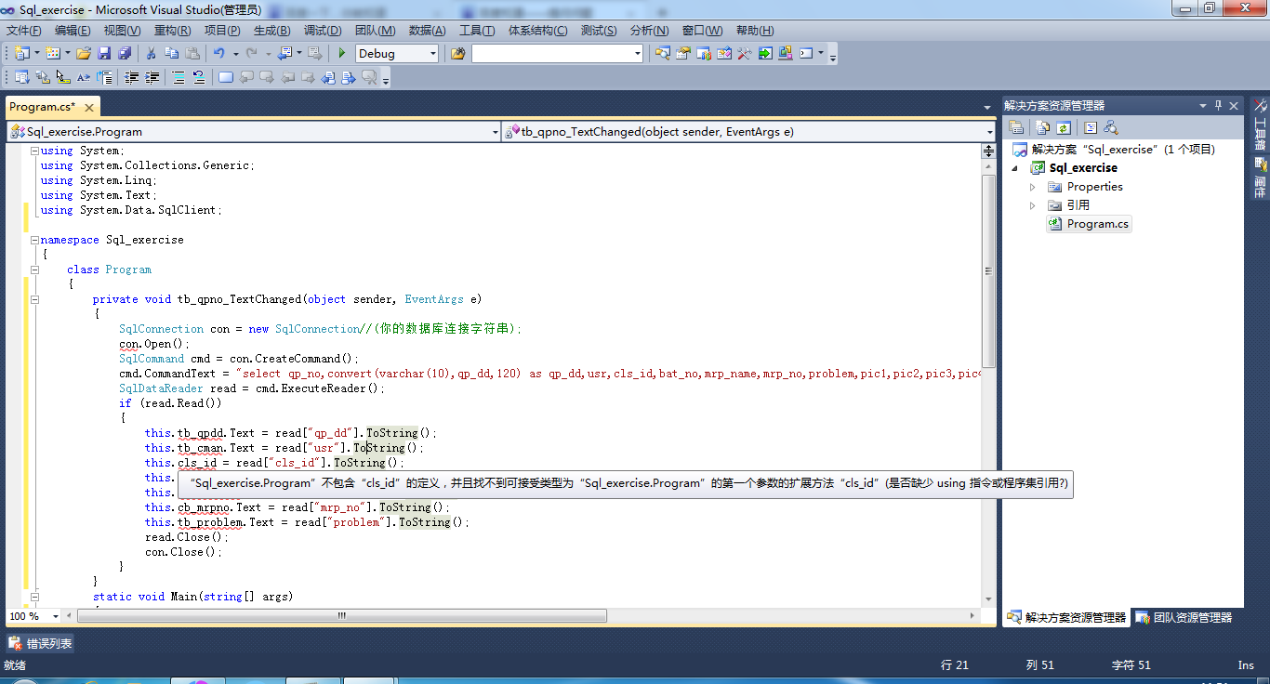
Task: Click the Comment Out Selected Lines icon
Action: coord(179,77)
